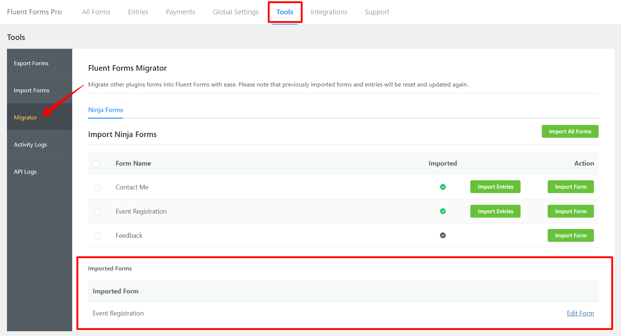Image resolution: width=621 pixels, height=336 pixels.
Task: Click the Feedback form name
Action: click(x=129, y=236)
